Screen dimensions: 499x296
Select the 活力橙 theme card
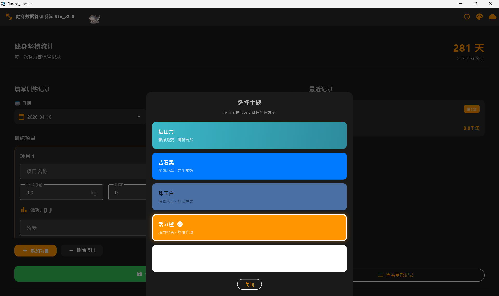[249, 228]
